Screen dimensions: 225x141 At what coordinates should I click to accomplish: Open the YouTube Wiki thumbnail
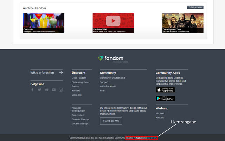click(113, 23)
